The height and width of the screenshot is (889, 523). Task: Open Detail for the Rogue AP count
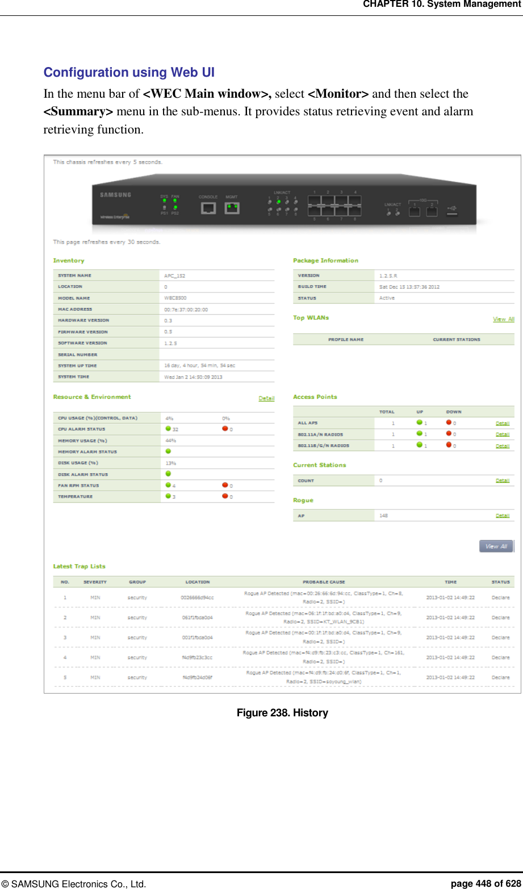pyautogui.click(x=501, y=515)
